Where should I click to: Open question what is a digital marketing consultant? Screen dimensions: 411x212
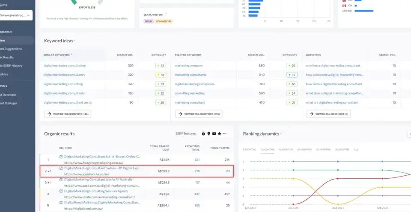[x=332, y=103]
